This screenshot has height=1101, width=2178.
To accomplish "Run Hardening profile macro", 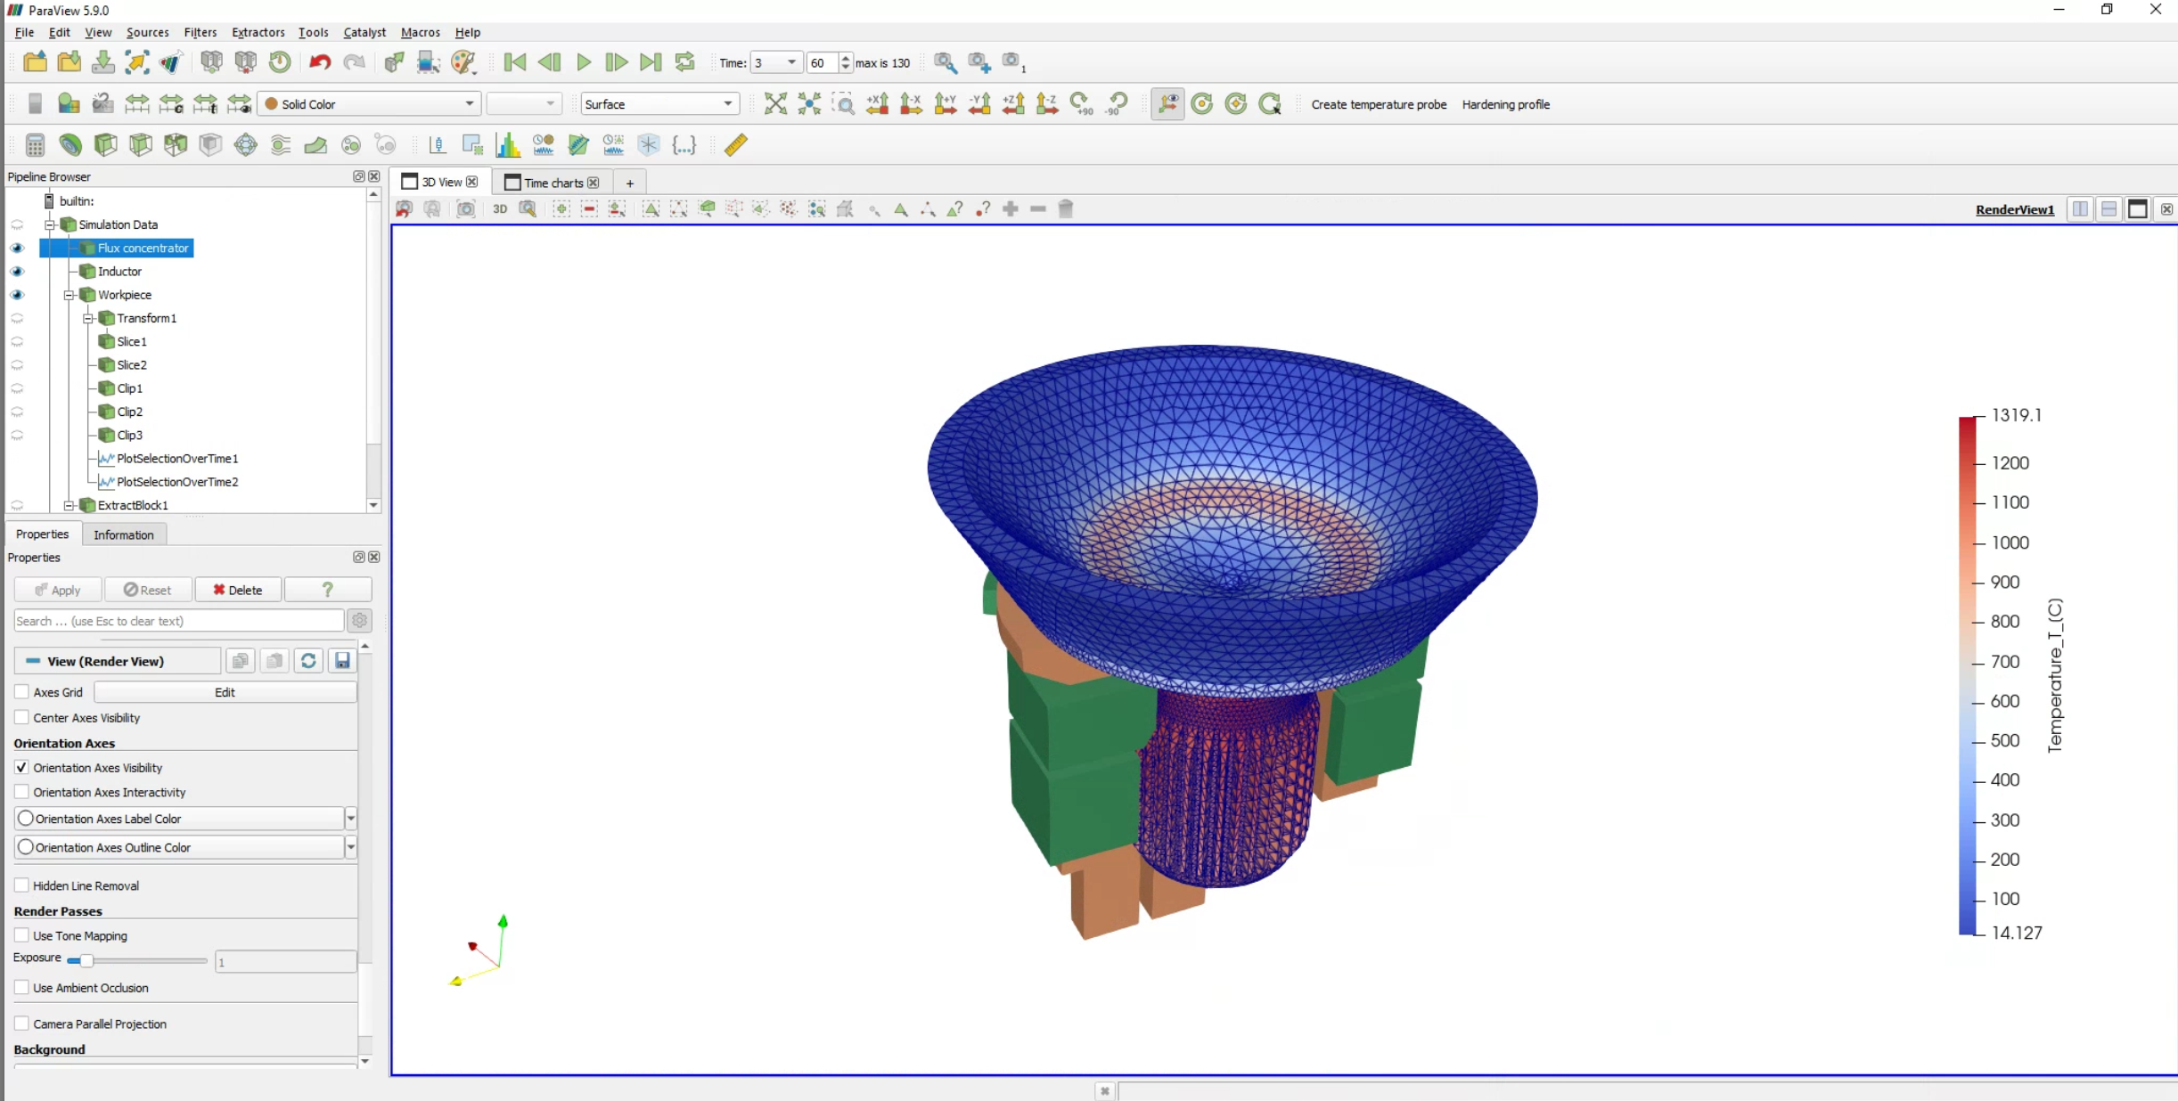I will [1505, 104].
